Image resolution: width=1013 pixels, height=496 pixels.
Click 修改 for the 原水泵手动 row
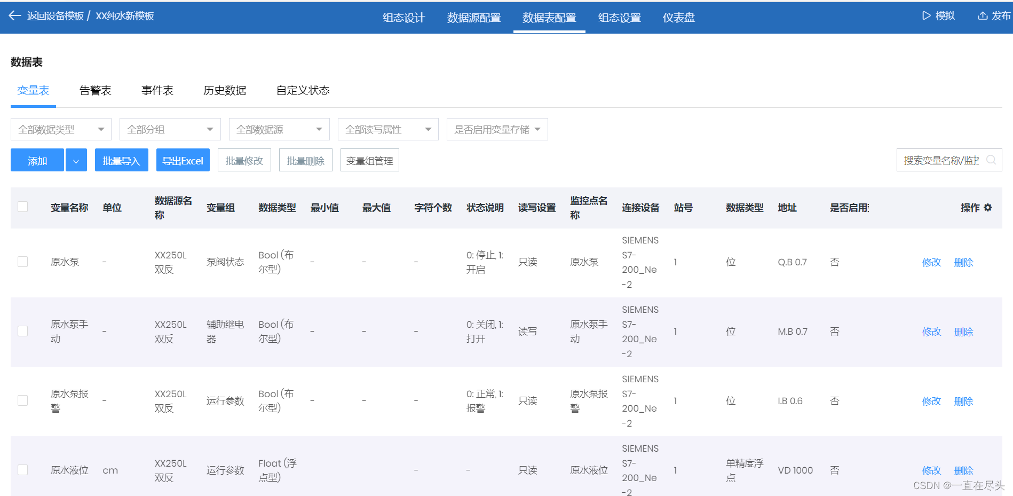coord(932,332)
